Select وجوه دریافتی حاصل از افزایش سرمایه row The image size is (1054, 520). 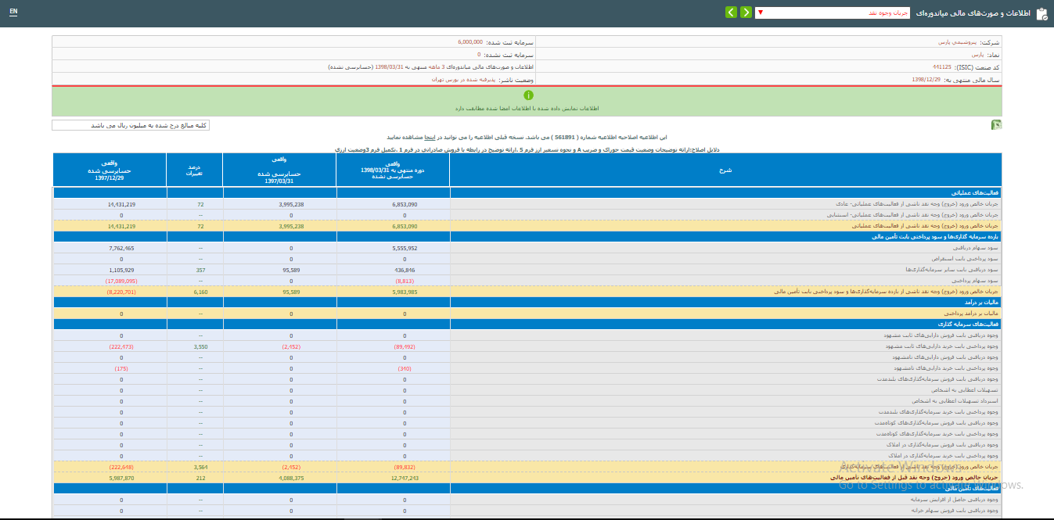tap(527, 500)
